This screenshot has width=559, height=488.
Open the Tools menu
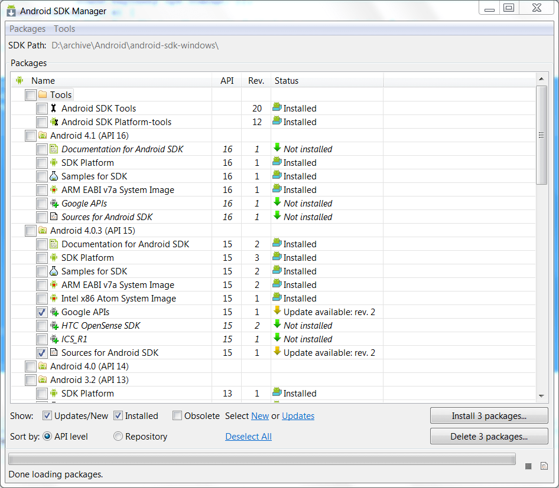click(x=64, y=29)
